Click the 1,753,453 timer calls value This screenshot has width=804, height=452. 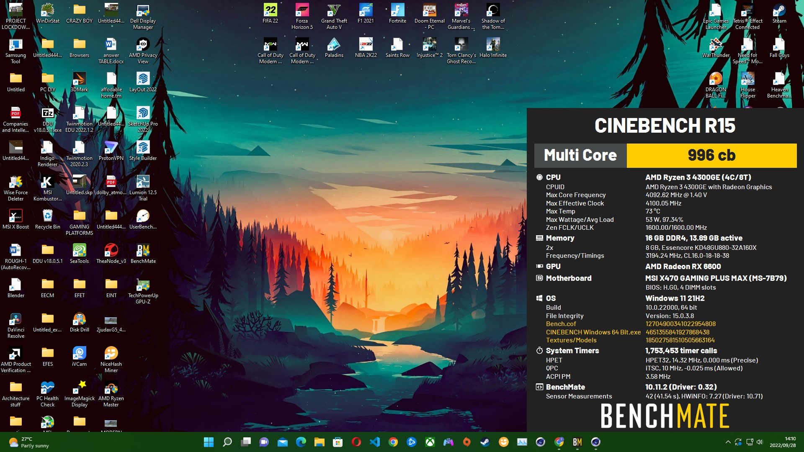tap(681, 351)
